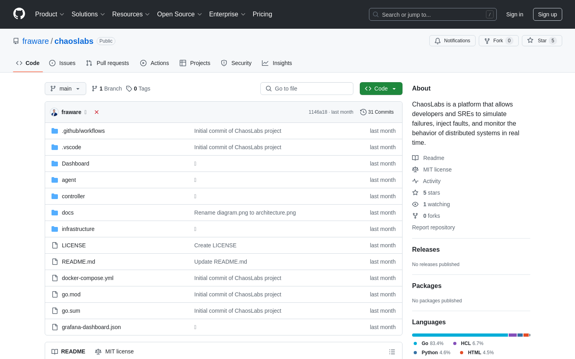
Task: Expand the Resources menu
Action: tap(131, 14)
